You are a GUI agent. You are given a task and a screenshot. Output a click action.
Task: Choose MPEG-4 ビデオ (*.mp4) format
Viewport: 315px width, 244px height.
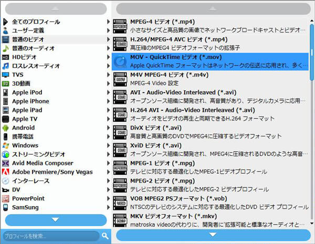pos(210,26)
